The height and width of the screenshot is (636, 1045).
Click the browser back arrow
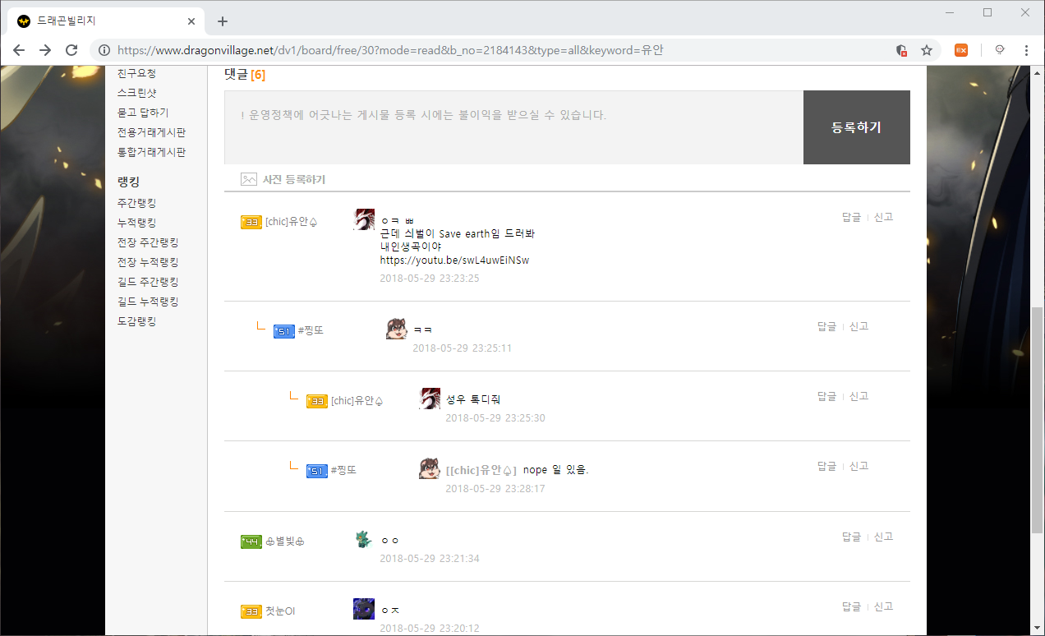tap(19, 50)
